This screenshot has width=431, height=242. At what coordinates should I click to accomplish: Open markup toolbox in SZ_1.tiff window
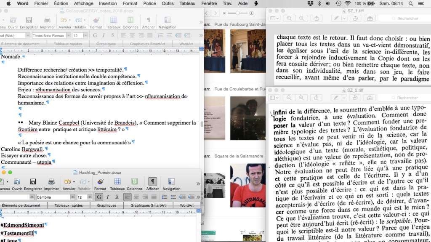(370, 19)
